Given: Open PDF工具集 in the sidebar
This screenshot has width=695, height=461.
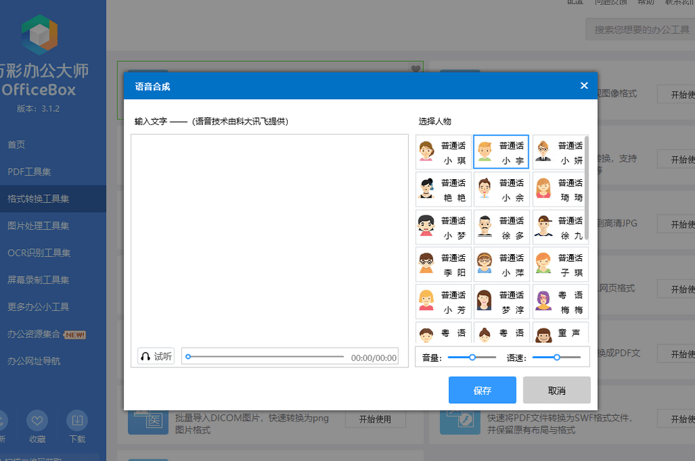Looking at the screenshot, I should click(x=29, y=171).
